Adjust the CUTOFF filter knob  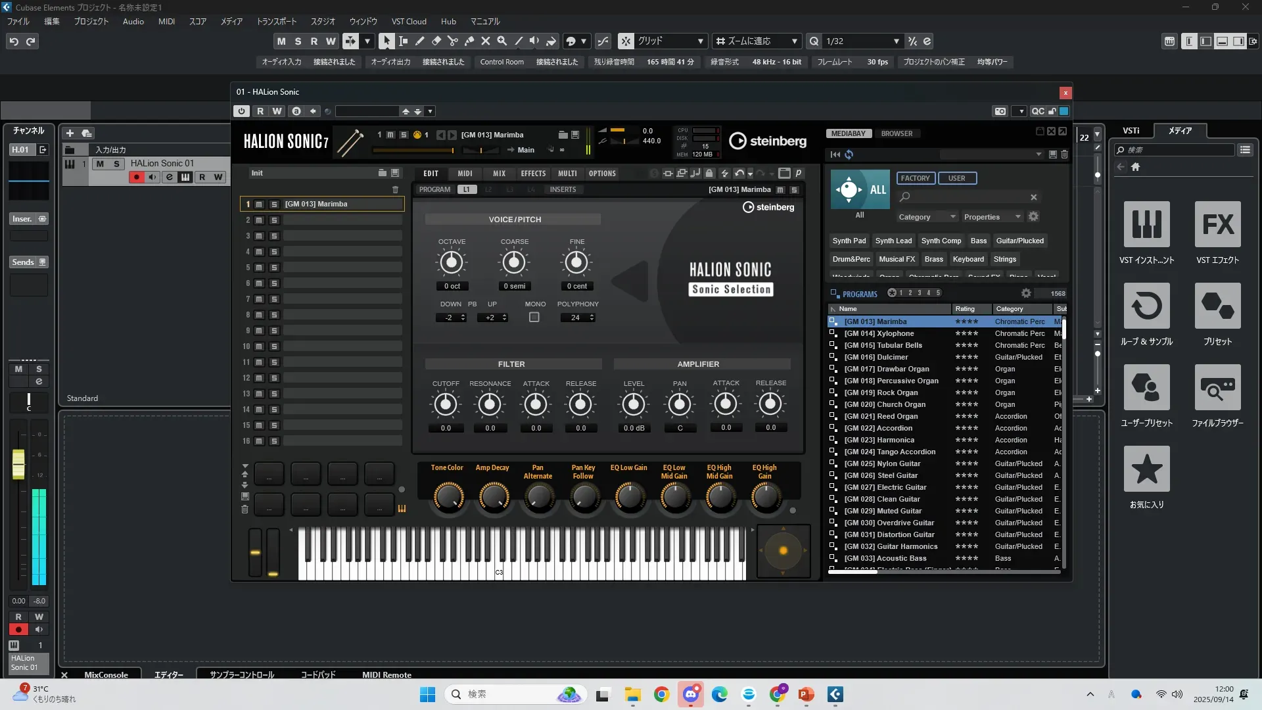tap(446, 404)
